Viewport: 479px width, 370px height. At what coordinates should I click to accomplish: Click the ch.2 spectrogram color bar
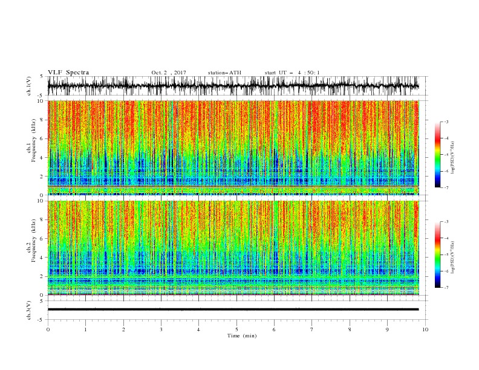(x=437, y=255)
